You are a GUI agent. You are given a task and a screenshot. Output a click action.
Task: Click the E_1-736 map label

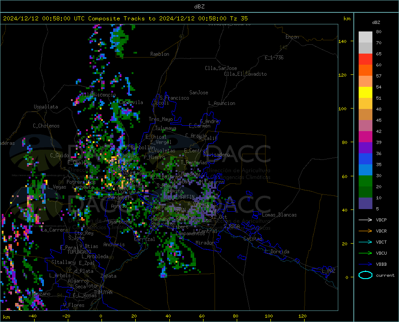point(274,58)
